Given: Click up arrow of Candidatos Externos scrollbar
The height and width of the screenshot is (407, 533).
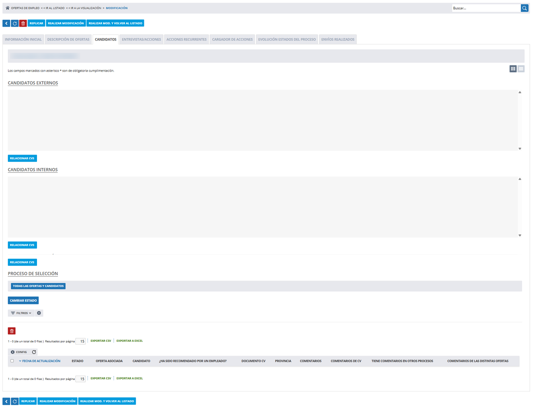Looking at the screenshot, I should pyautogui.click(x=520, y=92).
